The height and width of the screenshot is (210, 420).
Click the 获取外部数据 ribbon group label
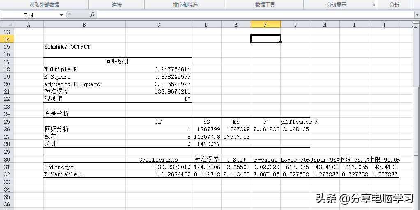coord(44,5)
